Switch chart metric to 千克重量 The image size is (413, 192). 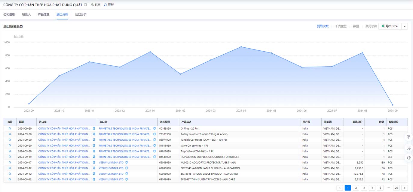click(x=341, y=26)
